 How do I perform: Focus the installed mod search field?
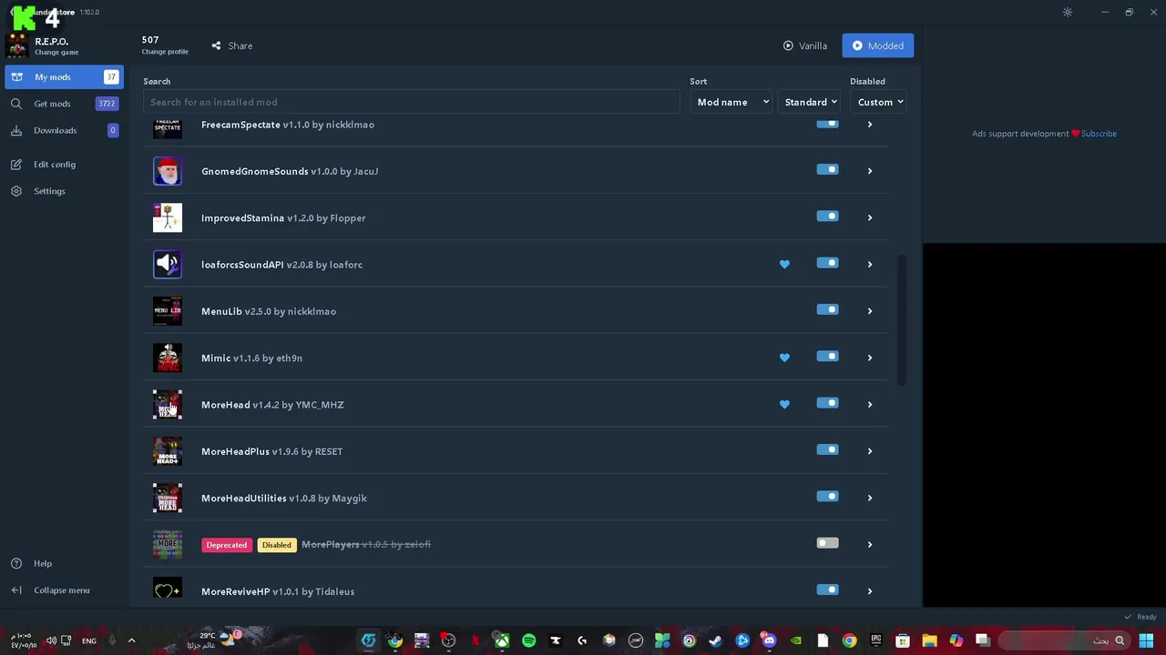[411, 102]
